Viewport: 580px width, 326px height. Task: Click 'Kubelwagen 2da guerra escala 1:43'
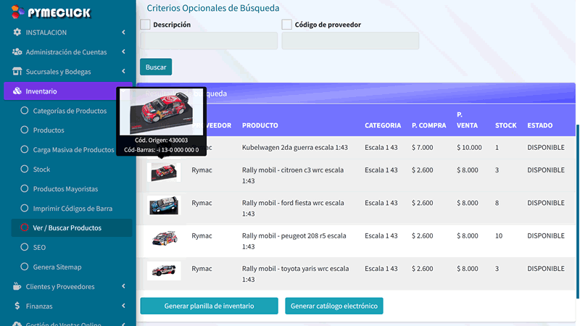pos(295,148)
